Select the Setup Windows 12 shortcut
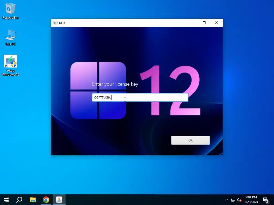This screenshot has width=274, height=205. coord(10,65)
